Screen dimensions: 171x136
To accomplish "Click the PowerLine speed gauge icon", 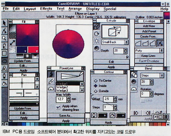I will tap(51, 89).
